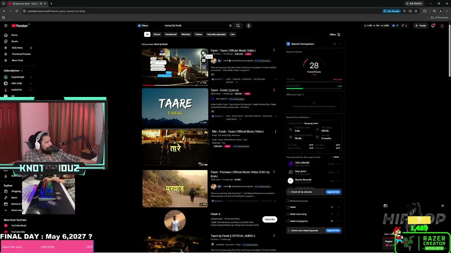Screen dimensions: 451x253
Task: Reload the page in Chrome
Action: click(17, 11)
